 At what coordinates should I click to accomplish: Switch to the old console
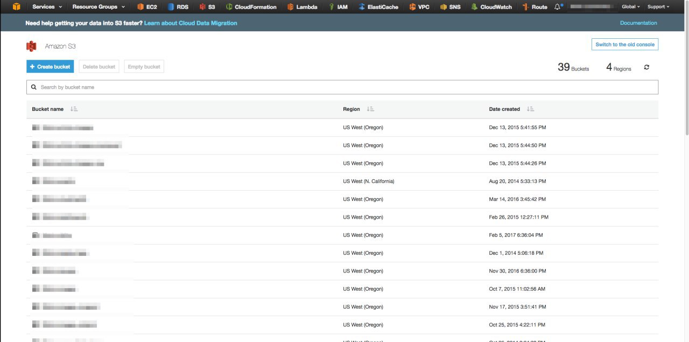[625, 45]
